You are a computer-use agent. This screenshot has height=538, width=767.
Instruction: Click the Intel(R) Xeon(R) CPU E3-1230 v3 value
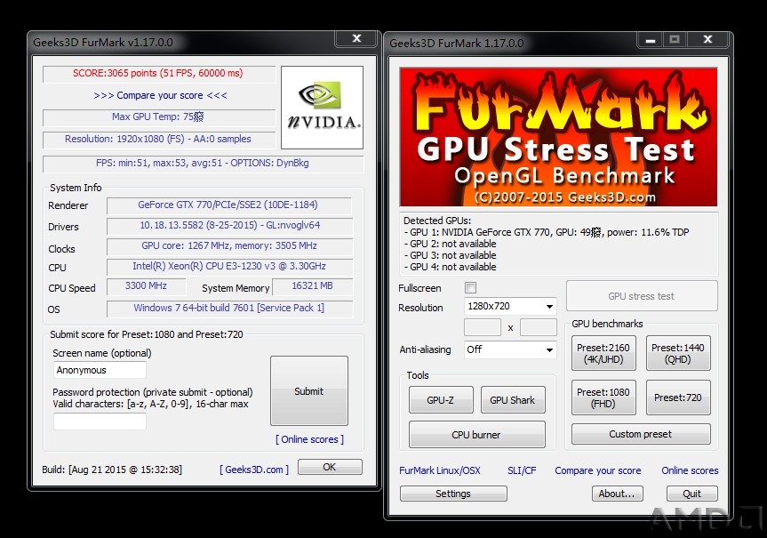pyautogui.click(x=229, y=266)
